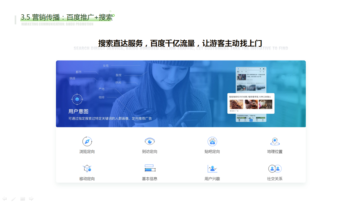This screenshot has width=362, height=204.
Task: Click the 咖啡 keyword tag
Action: click(x=101, y=97)
